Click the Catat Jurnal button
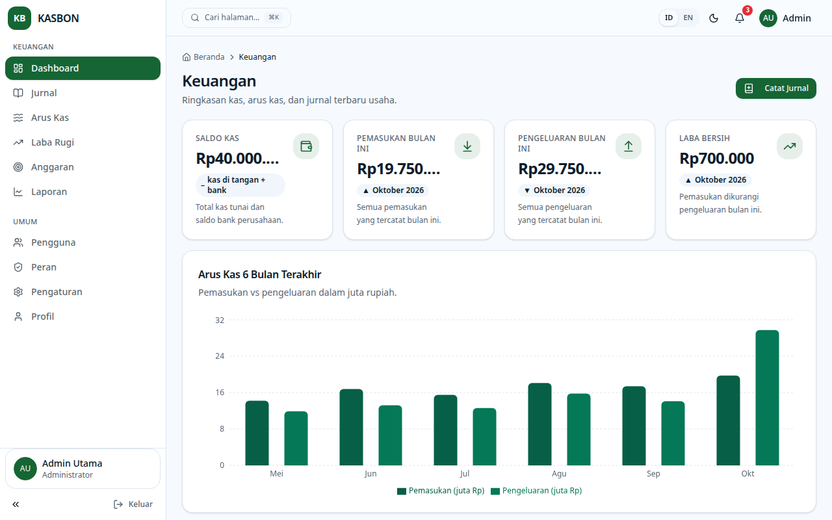Image resolution: width=832 pixels, height=520 pixels. click(776, 88)
